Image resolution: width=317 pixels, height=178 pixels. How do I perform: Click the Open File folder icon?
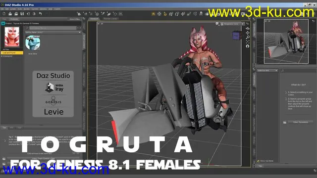pos(10,14)
